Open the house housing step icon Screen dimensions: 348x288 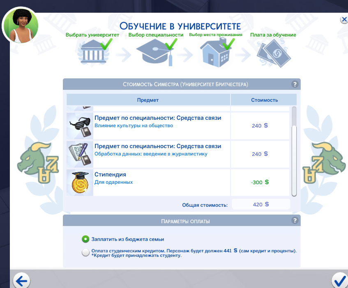217,53
